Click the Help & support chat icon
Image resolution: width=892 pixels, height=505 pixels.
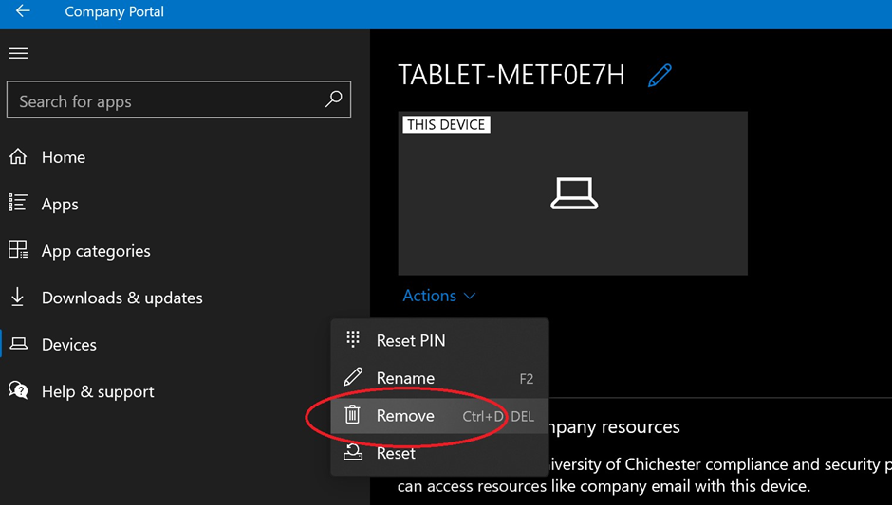click(18, 390)
